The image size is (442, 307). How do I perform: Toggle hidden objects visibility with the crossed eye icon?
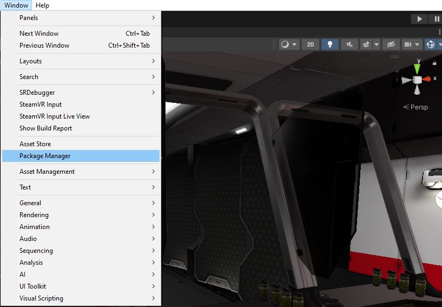pos(391,44)
